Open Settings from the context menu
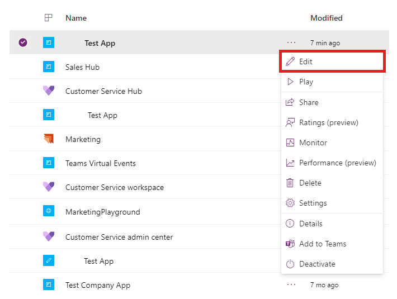Image resolution: width=397 pixels, height=299 pixels. pos(332,203)
